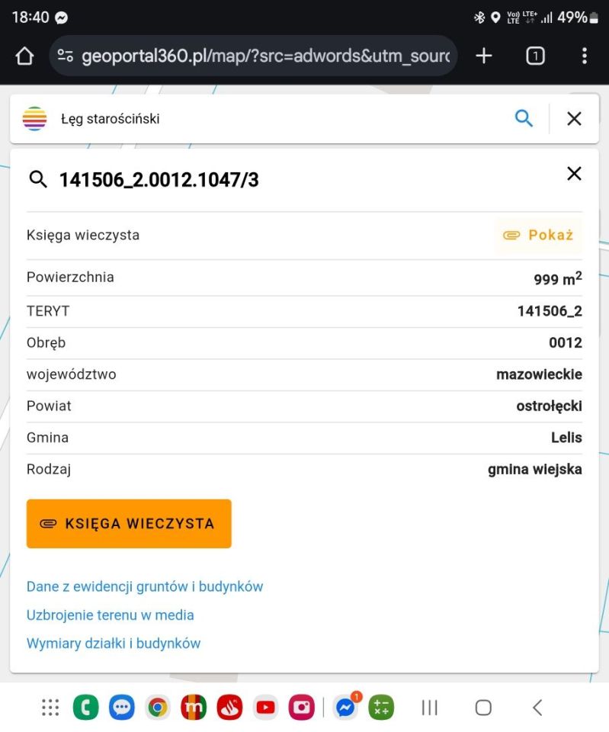609x732 pixels.
Task: Open the geoportal360 colored logo icon
Action: (x=34, y=118)
